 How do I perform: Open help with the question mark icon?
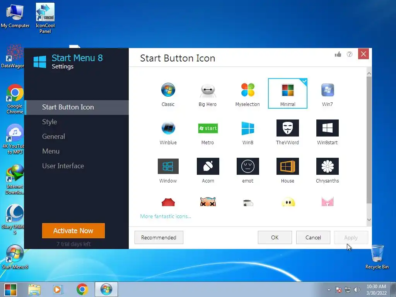(350, 54)
